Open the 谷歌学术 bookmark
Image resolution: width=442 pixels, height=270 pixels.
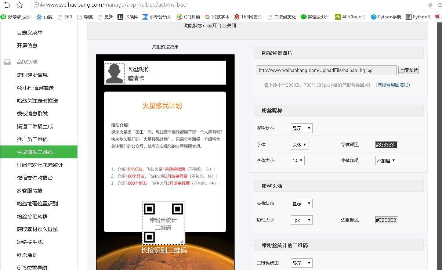pyautogui.click(x=221, y=17)
